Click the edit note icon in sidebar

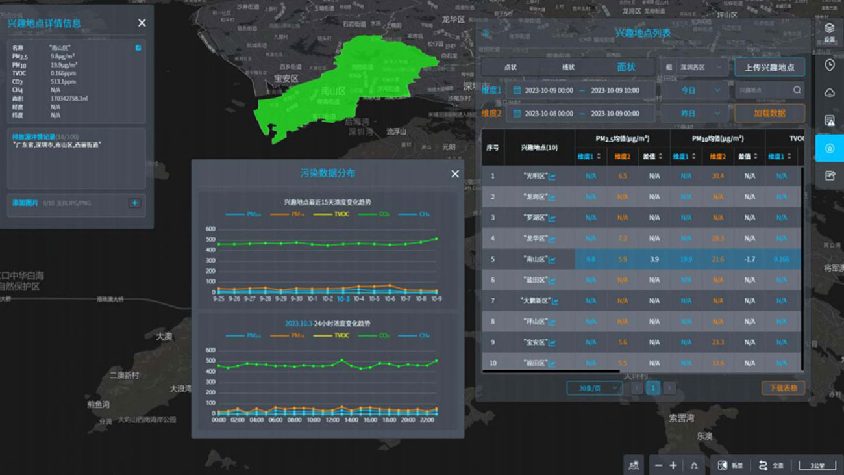pos(829,175)
